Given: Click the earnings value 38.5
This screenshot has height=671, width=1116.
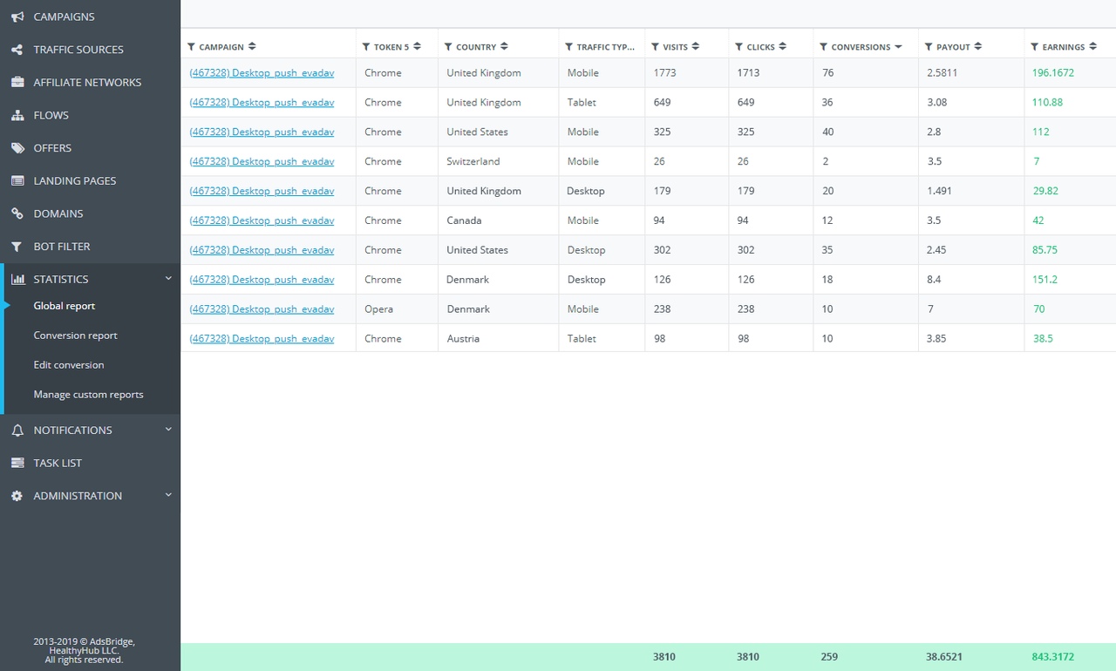Looking at the screenshot, I should (1043, 339).
